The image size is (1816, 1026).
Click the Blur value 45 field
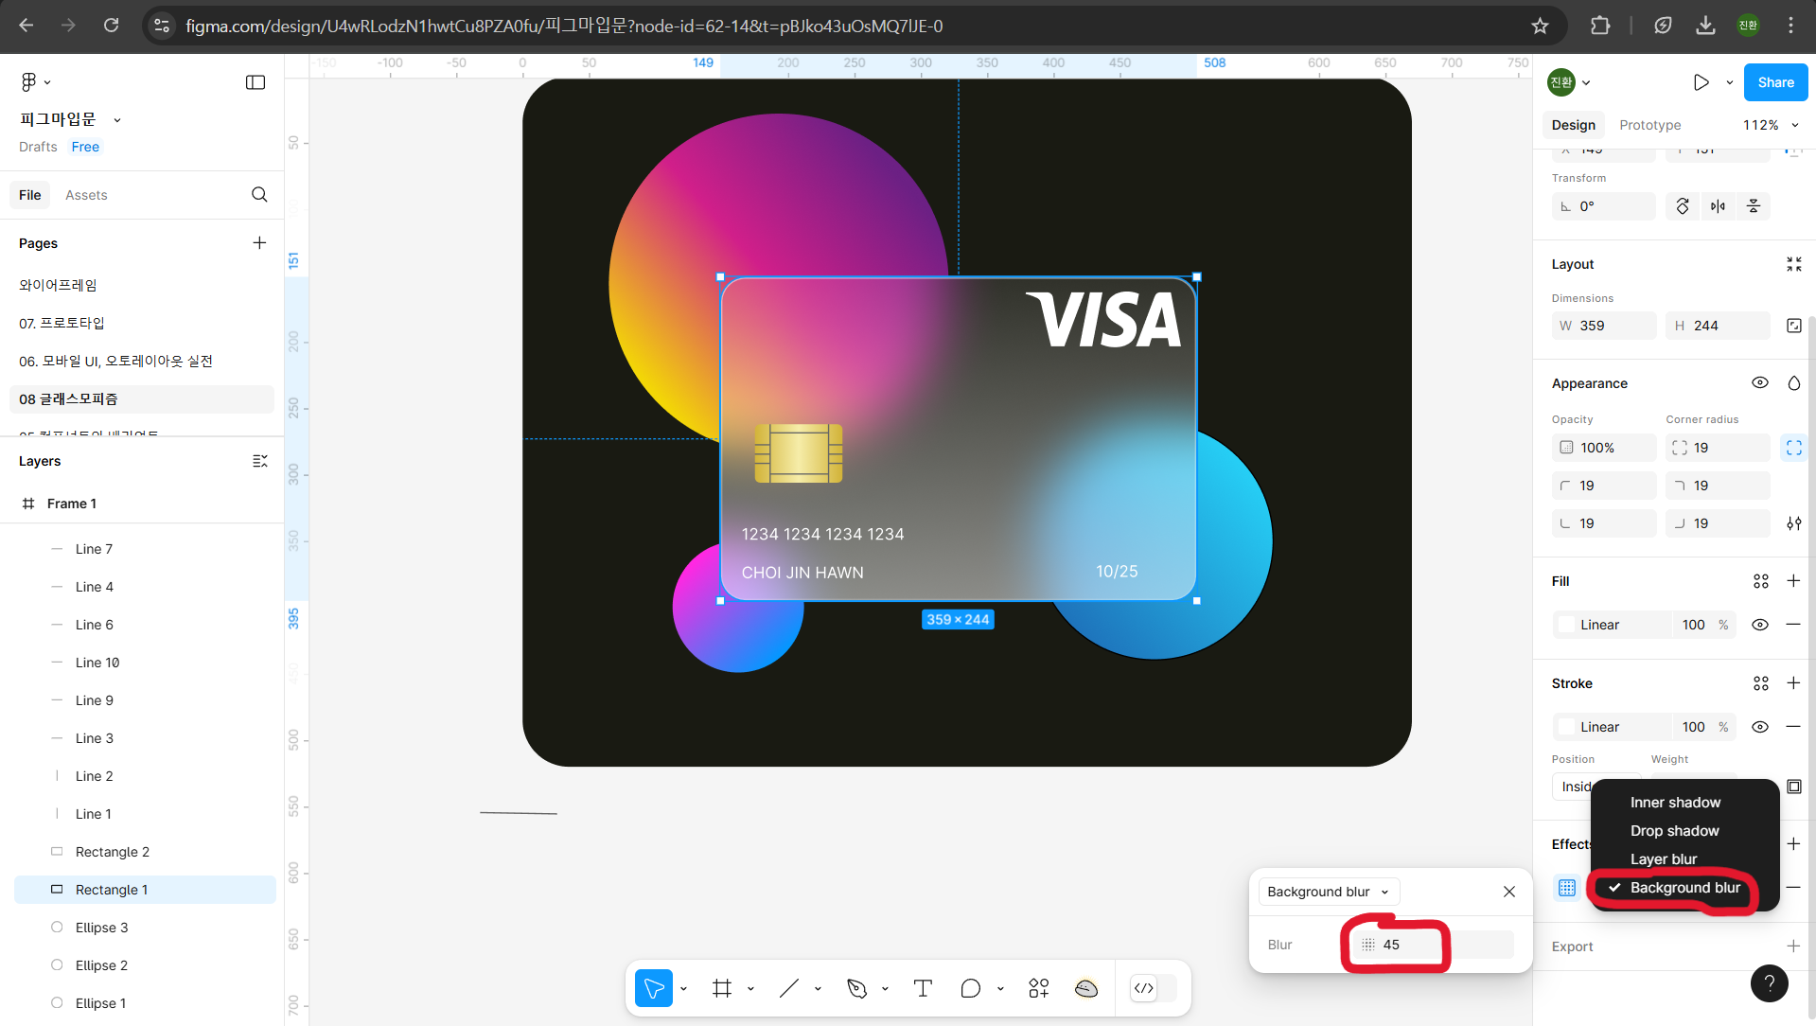tap(1432, 945)
